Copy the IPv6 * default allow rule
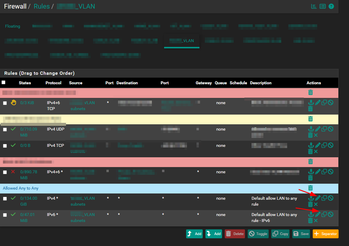Viewport: 349px width, 246px height. pos(324,214)
